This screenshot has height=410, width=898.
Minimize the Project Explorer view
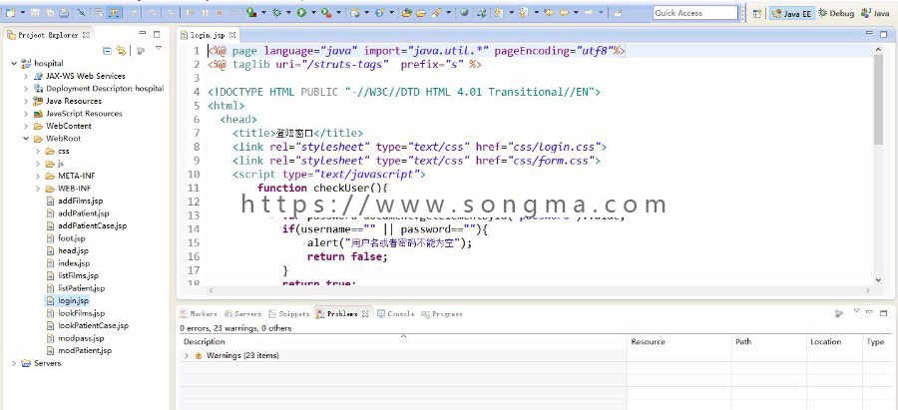[x=143, y=34]
